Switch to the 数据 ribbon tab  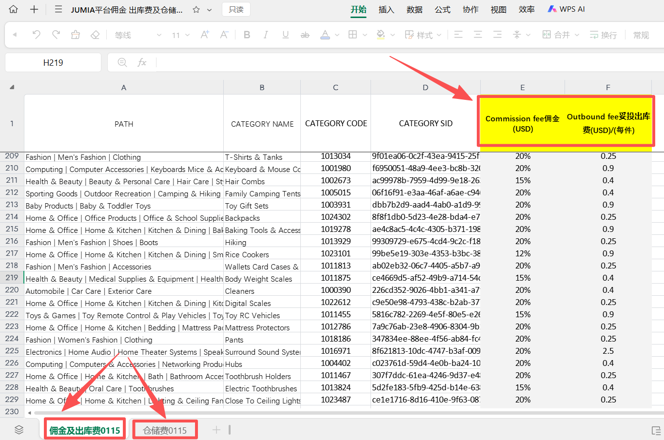(414, 9)
